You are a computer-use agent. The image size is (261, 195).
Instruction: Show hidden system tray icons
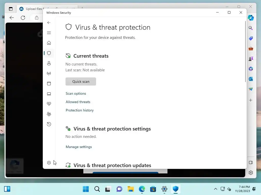pos(216,189)
